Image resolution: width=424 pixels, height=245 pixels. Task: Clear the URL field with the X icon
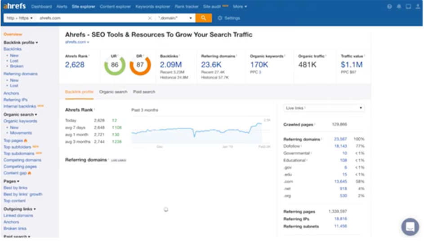click(150, 18)
